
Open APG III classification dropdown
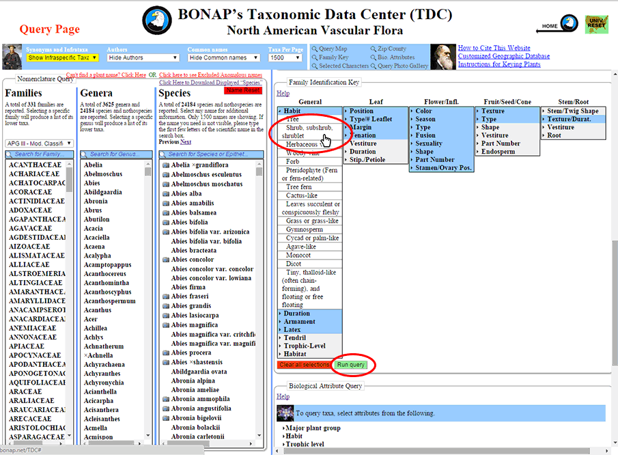(x=39, y=143)
